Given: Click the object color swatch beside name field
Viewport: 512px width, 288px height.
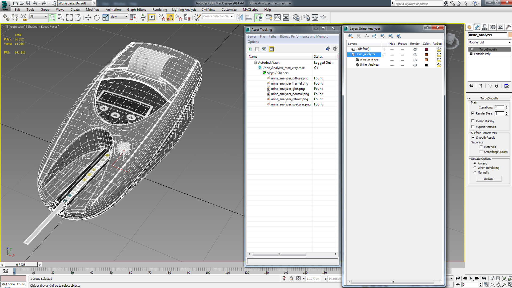Looking at the screenshot, I should coord(510,35).
